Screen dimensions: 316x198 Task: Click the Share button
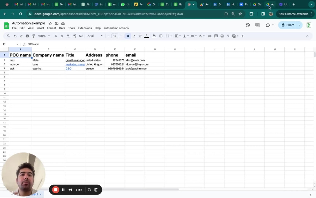tap(288, 25)
